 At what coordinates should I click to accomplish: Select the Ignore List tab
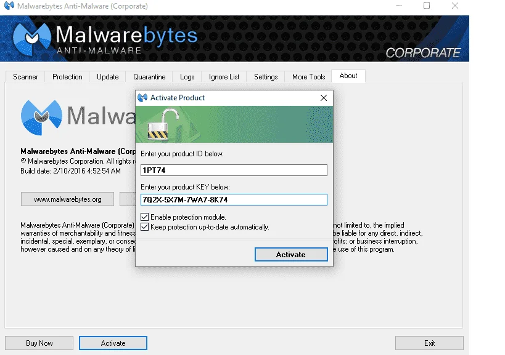(224, 77)
